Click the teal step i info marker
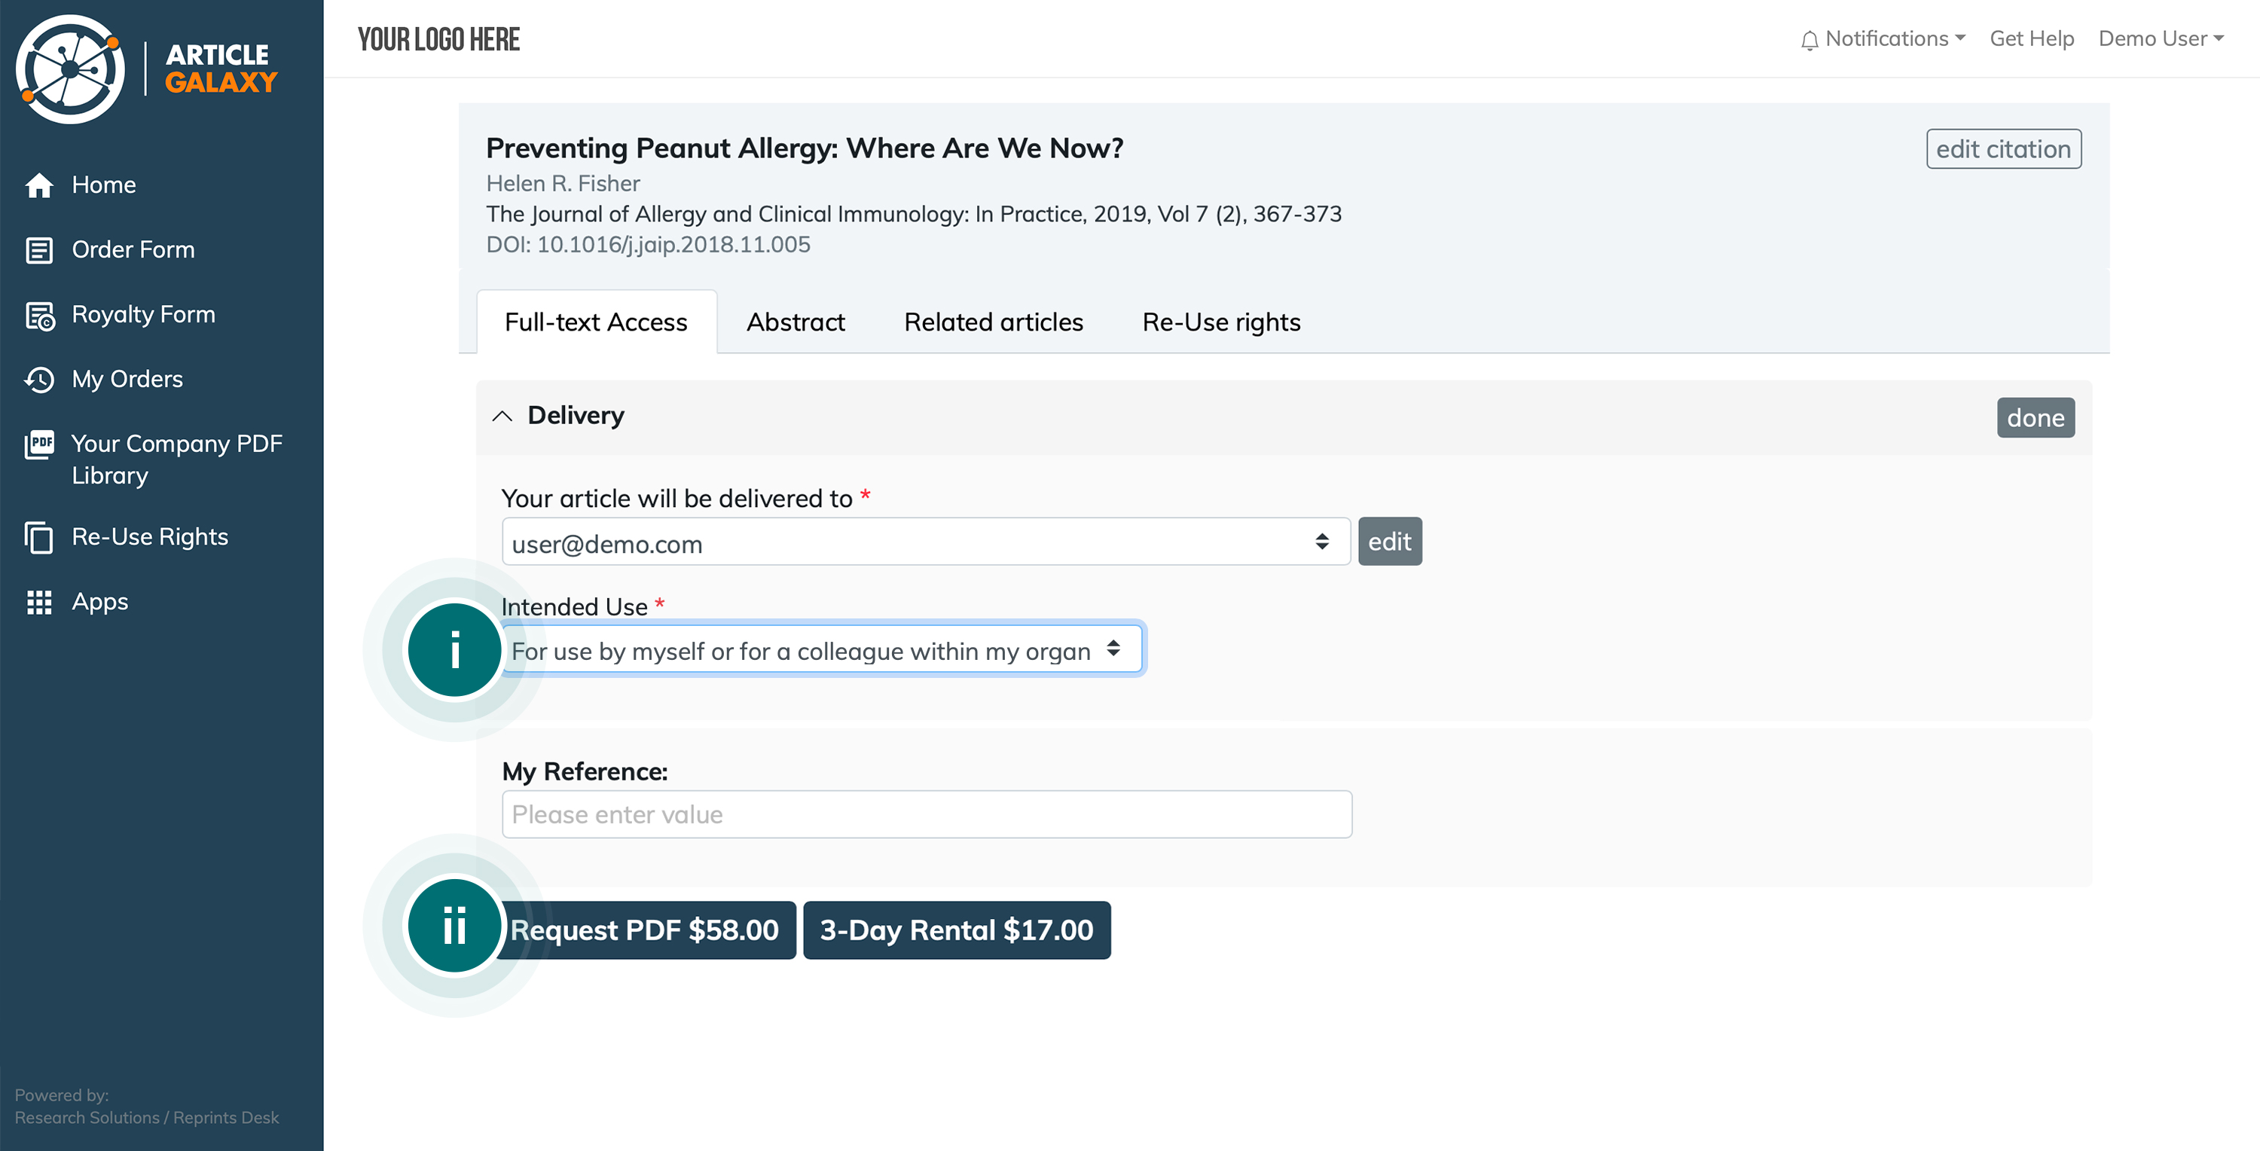 tap(454, 650)
